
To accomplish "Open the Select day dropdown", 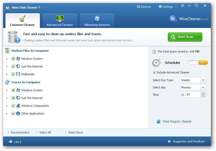I will 203,87.
